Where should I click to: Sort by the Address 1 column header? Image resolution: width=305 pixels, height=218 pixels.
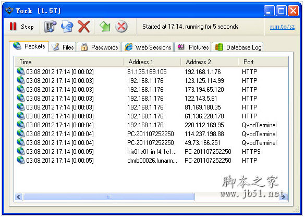pyautogui.click(x=152, y=62)
